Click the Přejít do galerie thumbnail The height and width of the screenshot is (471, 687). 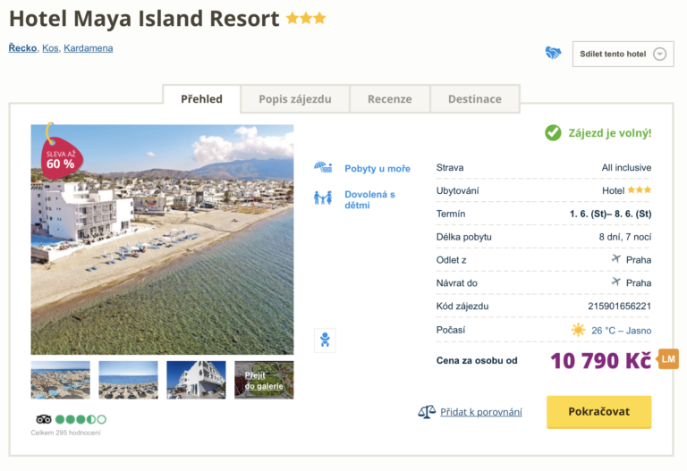[x=264, y=380]
